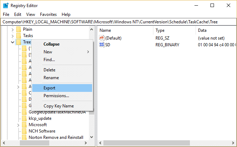The image size is (237, 147).
Task: Collapse the Tree key using its arrow
Action: (13, 42)
